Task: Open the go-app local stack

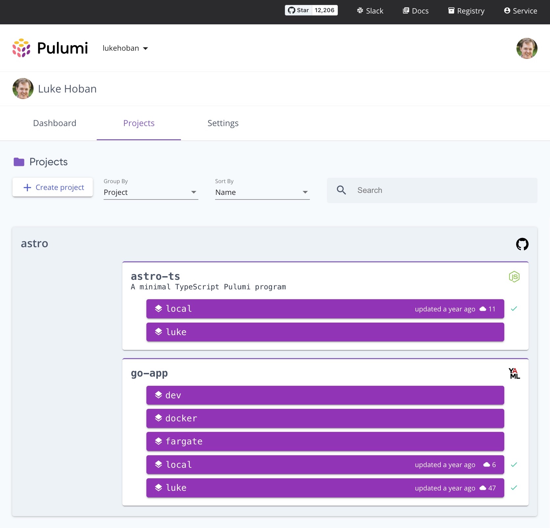Action: 325,464
